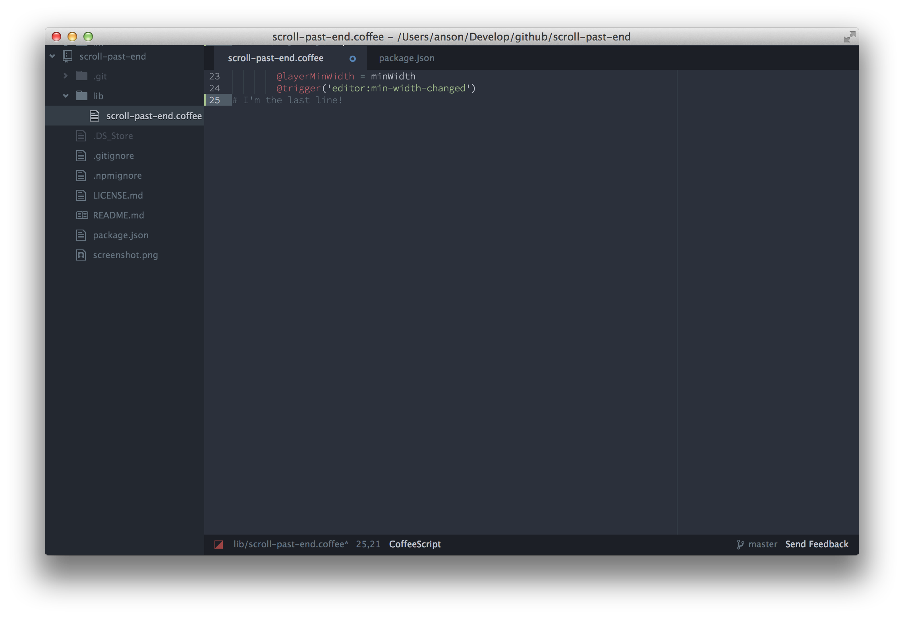Click line number 23 in the gutter

click(214, 76)
